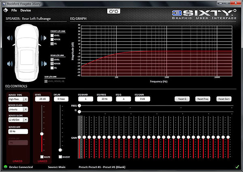Image resolution: width=243 pixels, height=172 pixels.
Task: Click the disabled XOVER LPF Hz field
Action: pyautogui.click(x=18, y=143)
